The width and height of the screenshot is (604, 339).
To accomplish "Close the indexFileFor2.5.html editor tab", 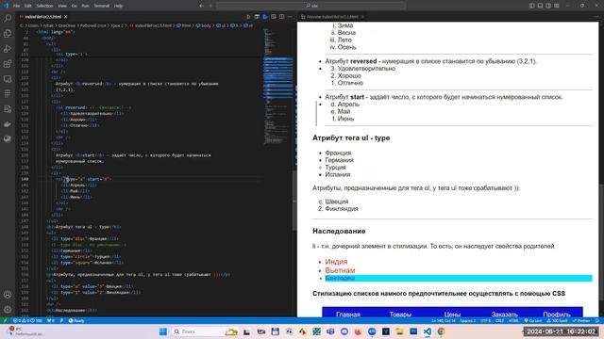I will click(66, 17).
